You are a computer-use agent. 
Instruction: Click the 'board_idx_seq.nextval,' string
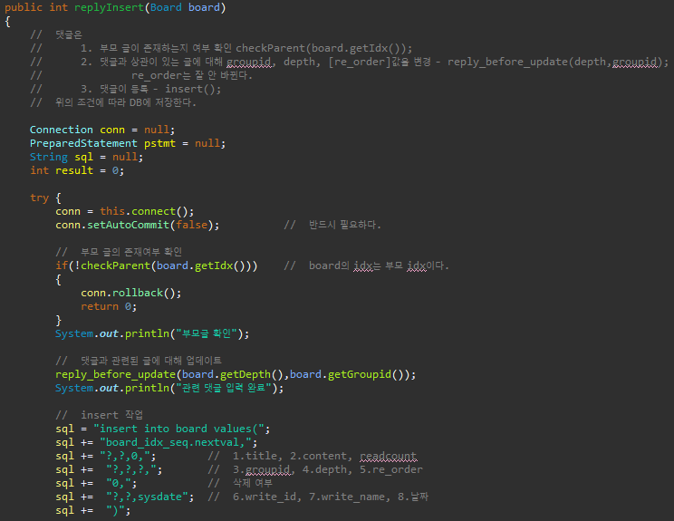(x=176, y=442)
